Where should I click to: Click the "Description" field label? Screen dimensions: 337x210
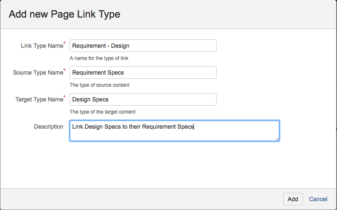click(49, 126)
